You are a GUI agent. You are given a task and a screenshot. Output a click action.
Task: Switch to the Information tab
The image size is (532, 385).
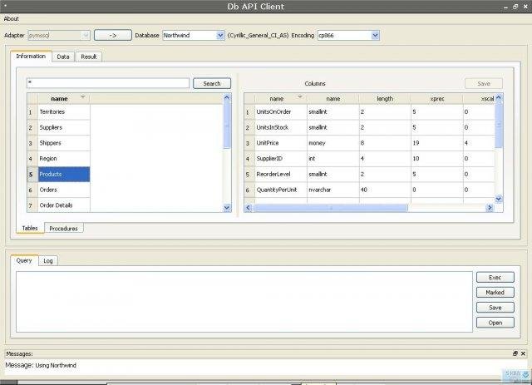pyautogui.click(x=31, y=57)
